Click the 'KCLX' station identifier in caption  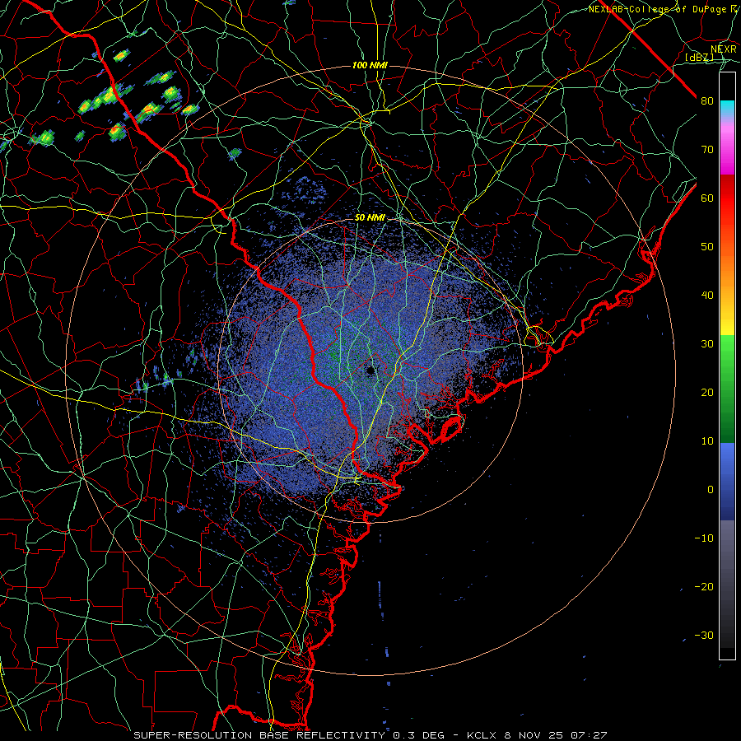tap(482, 735)
